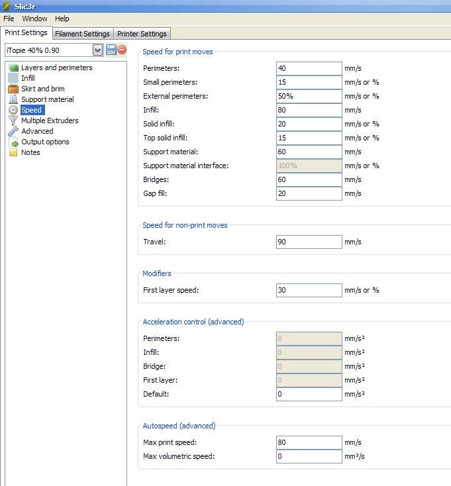
Task: Open the Advanced settings page
Action: pyautogui.click(x=37, y=131)
